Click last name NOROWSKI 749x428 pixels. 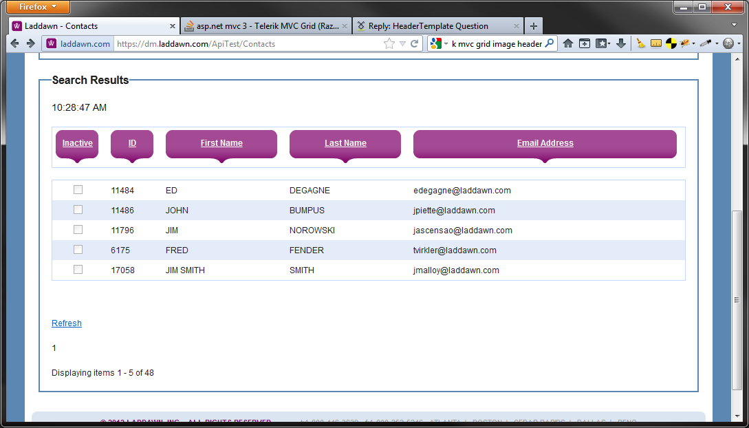coord(312,231)
